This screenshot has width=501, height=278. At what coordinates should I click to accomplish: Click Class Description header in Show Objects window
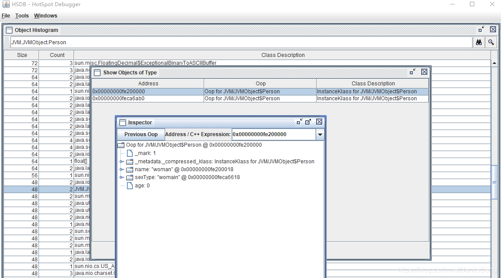(x=373, y=83)
